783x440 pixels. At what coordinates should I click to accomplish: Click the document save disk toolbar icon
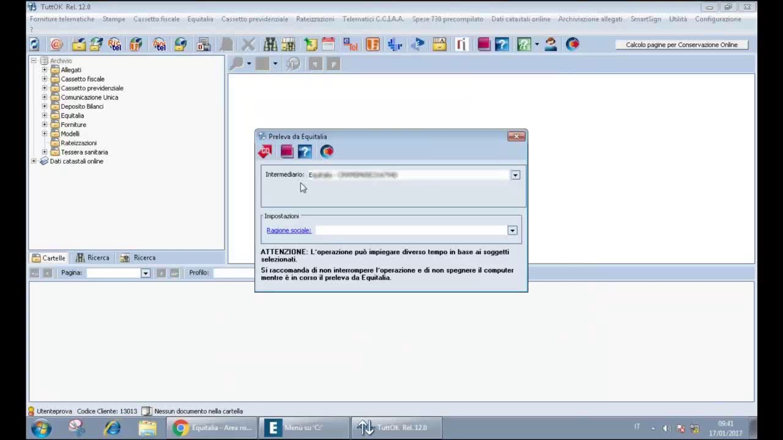point(204,44)
